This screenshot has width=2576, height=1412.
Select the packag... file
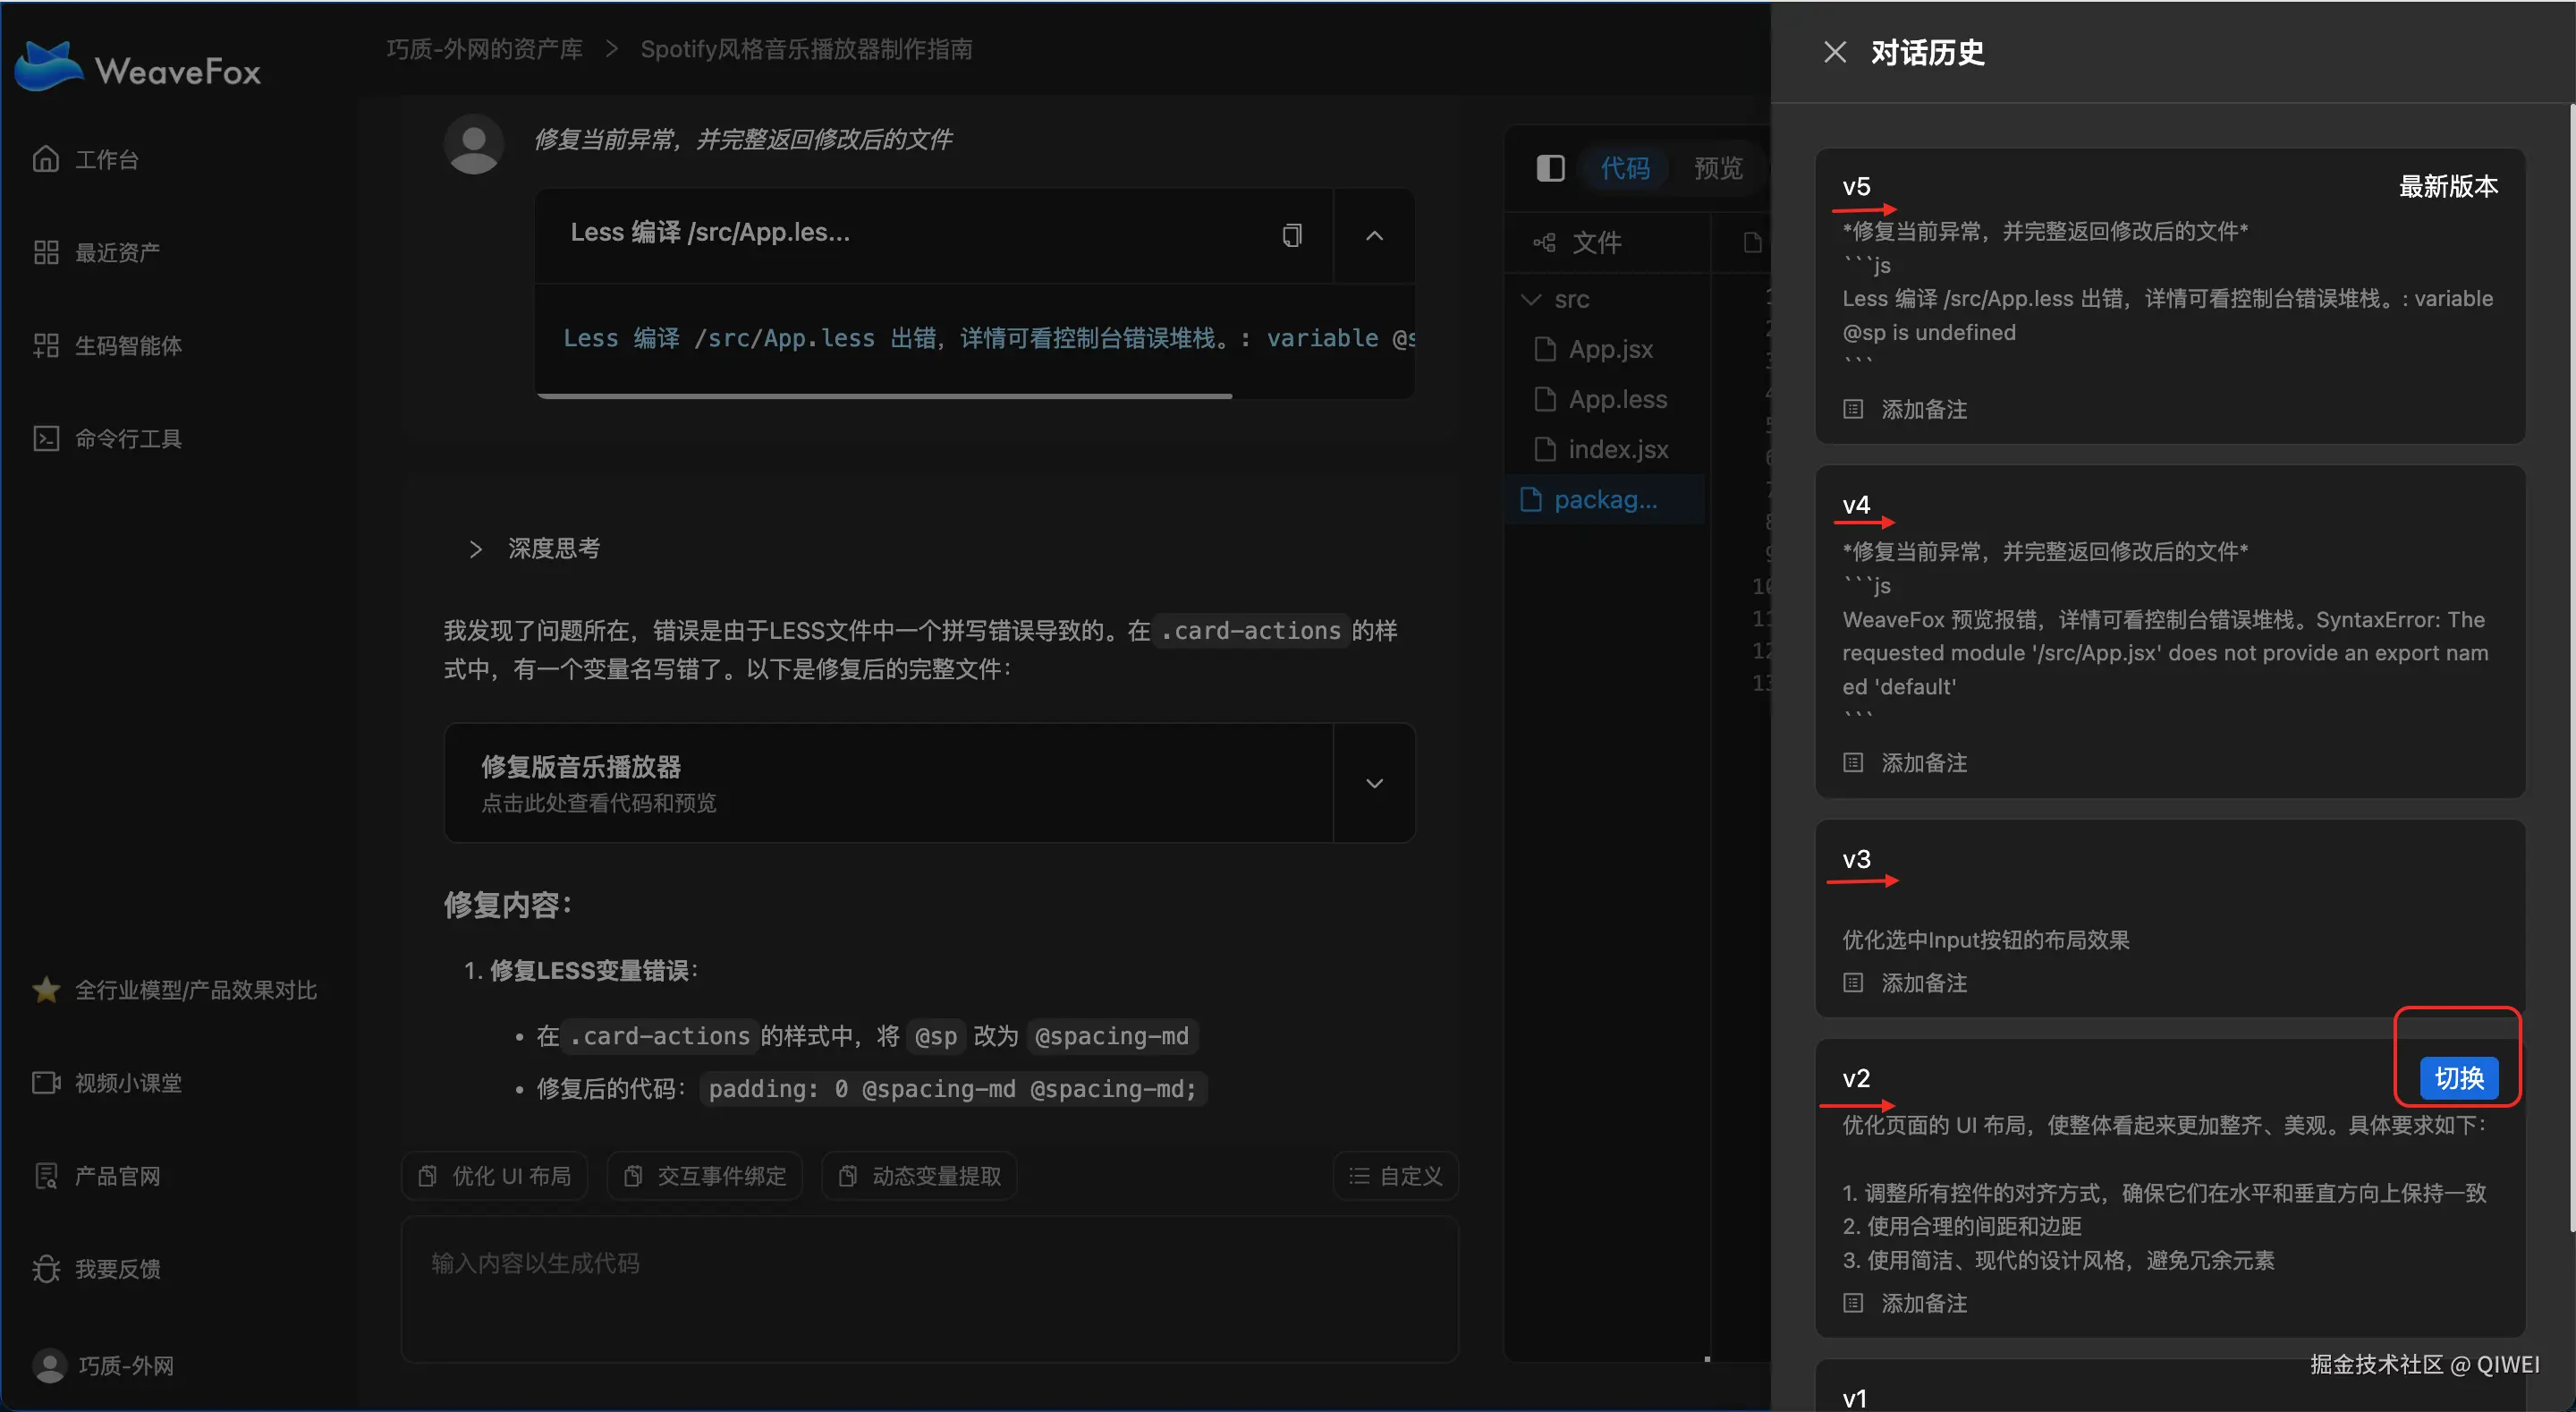point(1606,499)
